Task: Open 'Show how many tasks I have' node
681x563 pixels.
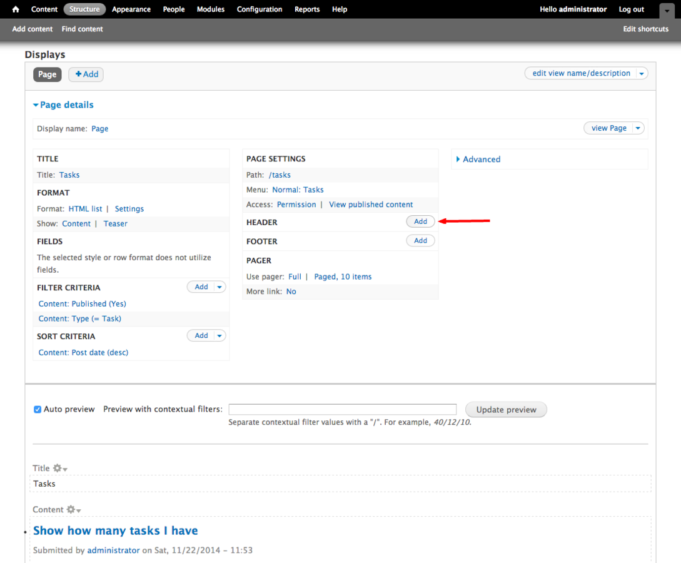Action: click(116, 531)
